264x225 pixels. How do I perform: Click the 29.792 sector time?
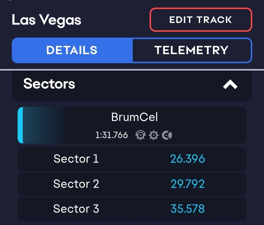[187, 183]
